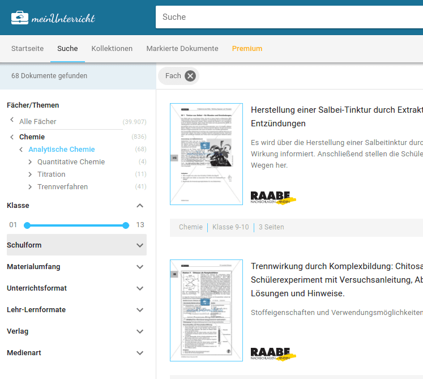This screenshot has width=423, height=379.
Task: Remove the Fach filter chip
Action: [x=190, y=76]
